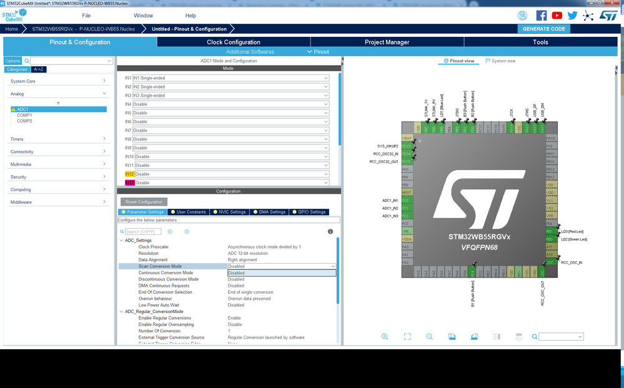Zoom in on the pinout view
Image resolution: width=624 pixels, height=388 pixels.
[x=385, y=337]
